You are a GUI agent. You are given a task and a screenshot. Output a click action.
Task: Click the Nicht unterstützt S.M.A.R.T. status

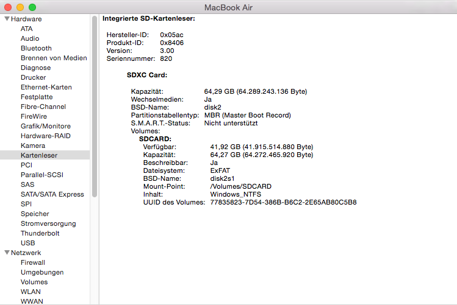pos(231,124)
